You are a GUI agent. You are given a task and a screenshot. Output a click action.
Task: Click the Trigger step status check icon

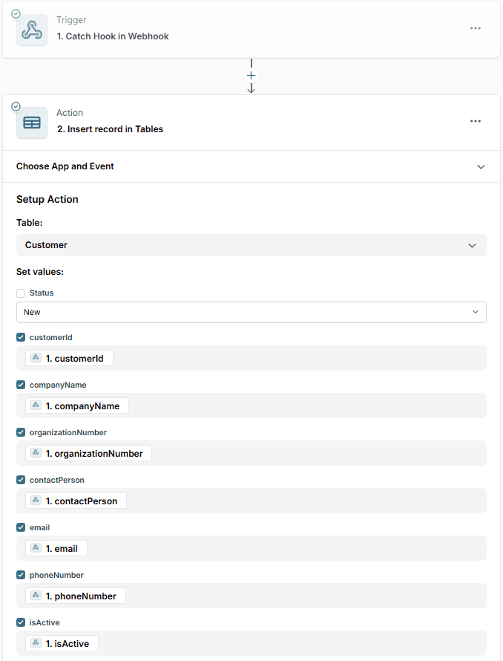point(16,14)
